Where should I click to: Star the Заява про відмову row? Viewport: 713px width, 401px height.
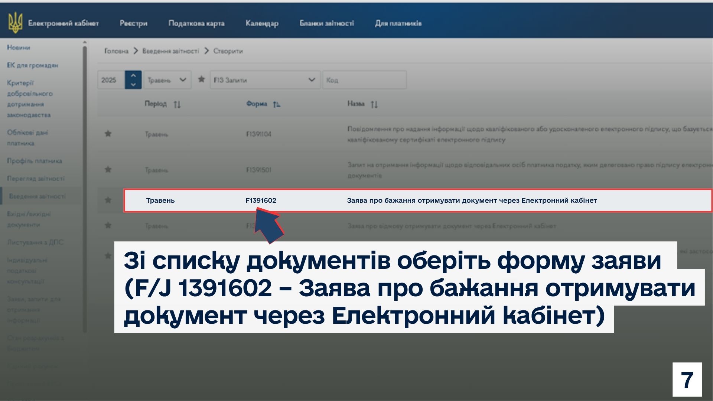[108, 225]
